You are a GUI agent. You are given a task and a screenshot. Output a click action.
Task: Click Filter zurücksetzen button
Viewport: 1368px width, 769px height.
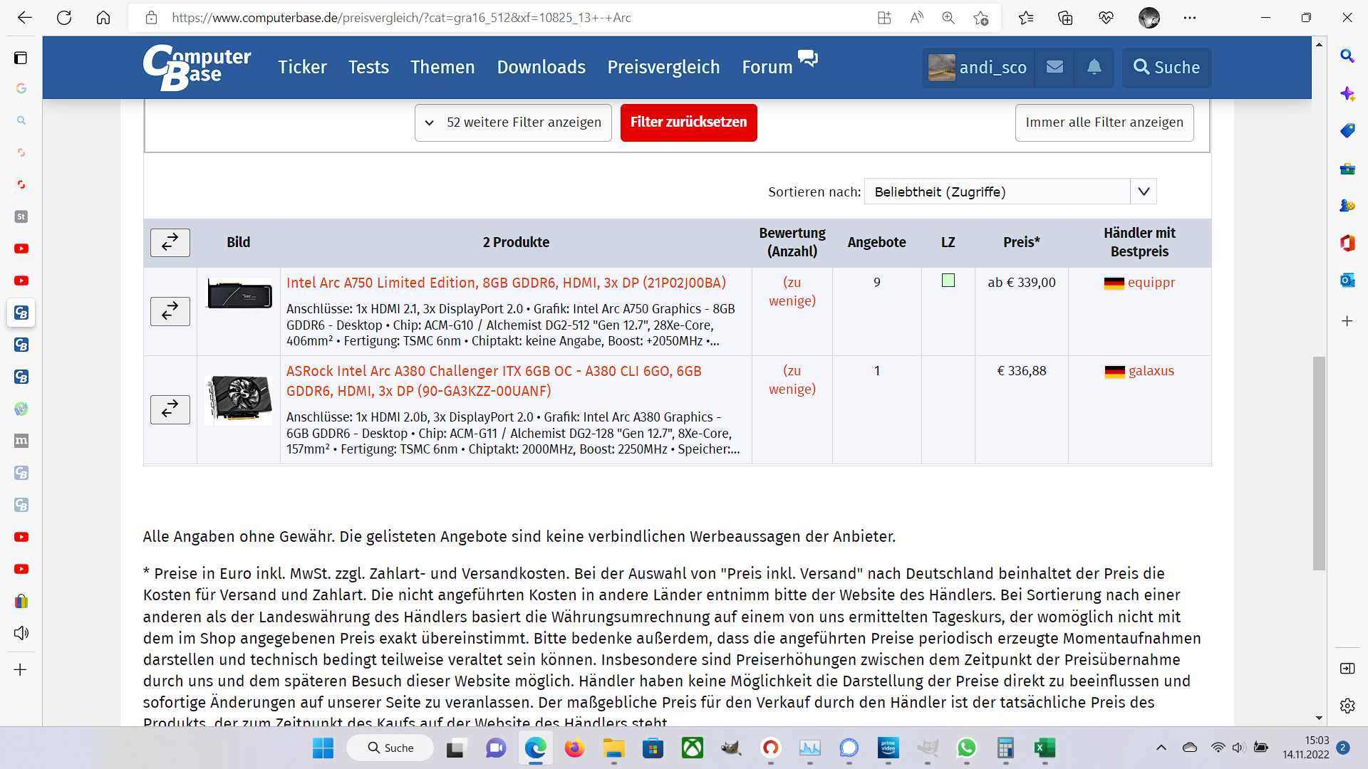[x=688, y=122]
